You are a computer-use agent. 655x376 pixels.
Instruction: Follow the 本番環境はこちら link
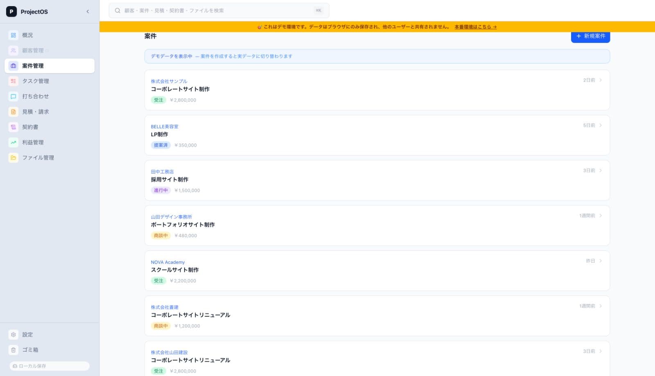[x=475, y=27]
